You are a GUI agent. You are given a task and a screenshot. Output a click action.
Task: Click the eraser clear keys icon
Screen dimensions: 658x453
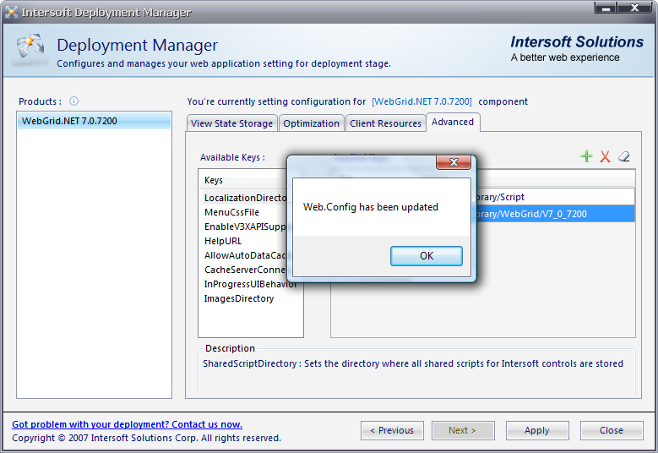[623, 156]
